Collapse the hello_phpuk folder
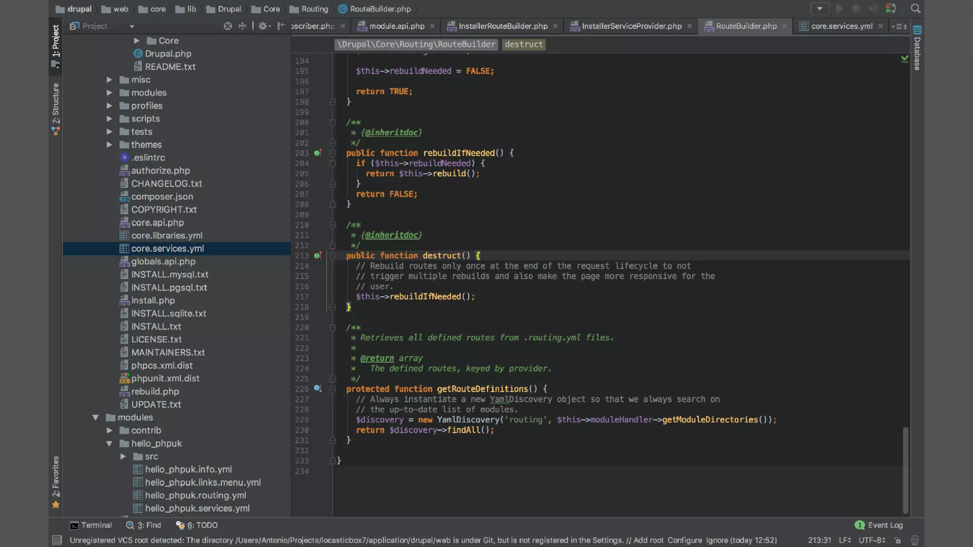 pos(109,443)
